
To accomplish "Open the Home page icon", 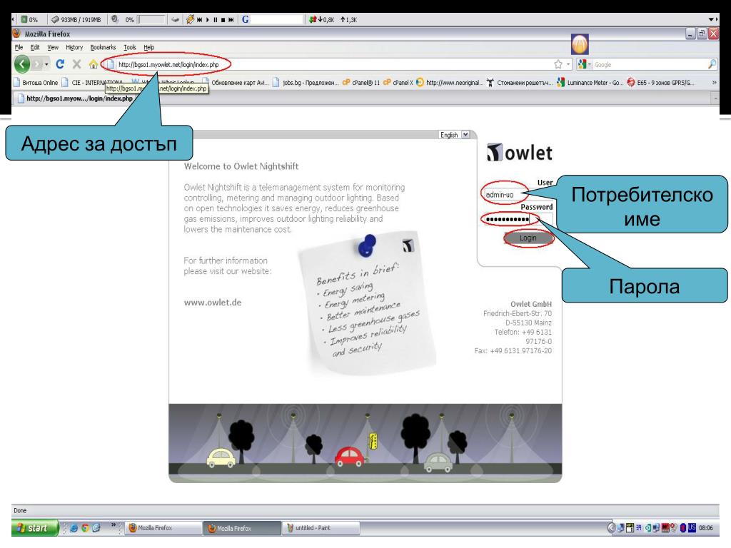I will click(94, 64).
